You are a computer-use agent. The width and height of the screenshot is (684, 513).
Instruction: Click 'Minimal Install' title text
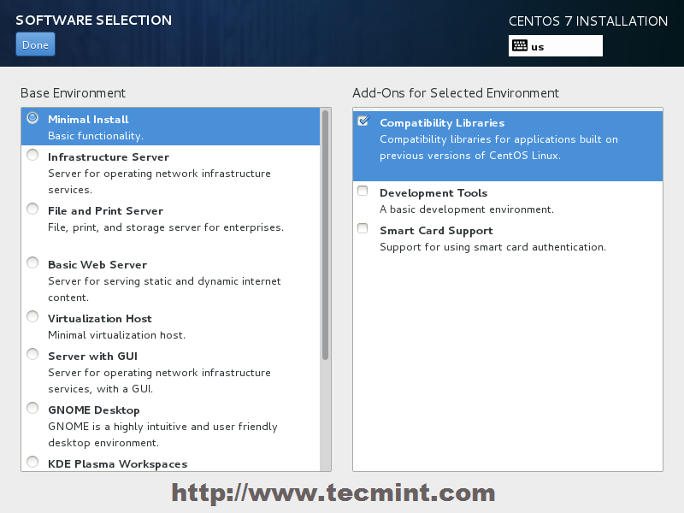point(88,120)
